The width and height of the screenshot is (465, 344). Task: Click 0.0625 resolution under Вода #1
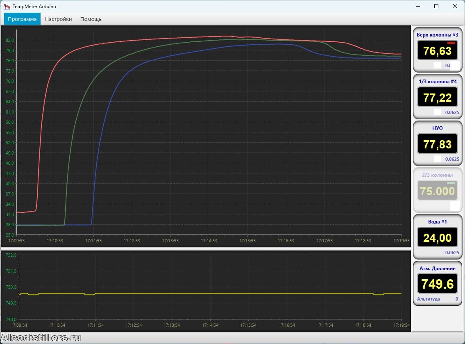click(x=452, y=253)
